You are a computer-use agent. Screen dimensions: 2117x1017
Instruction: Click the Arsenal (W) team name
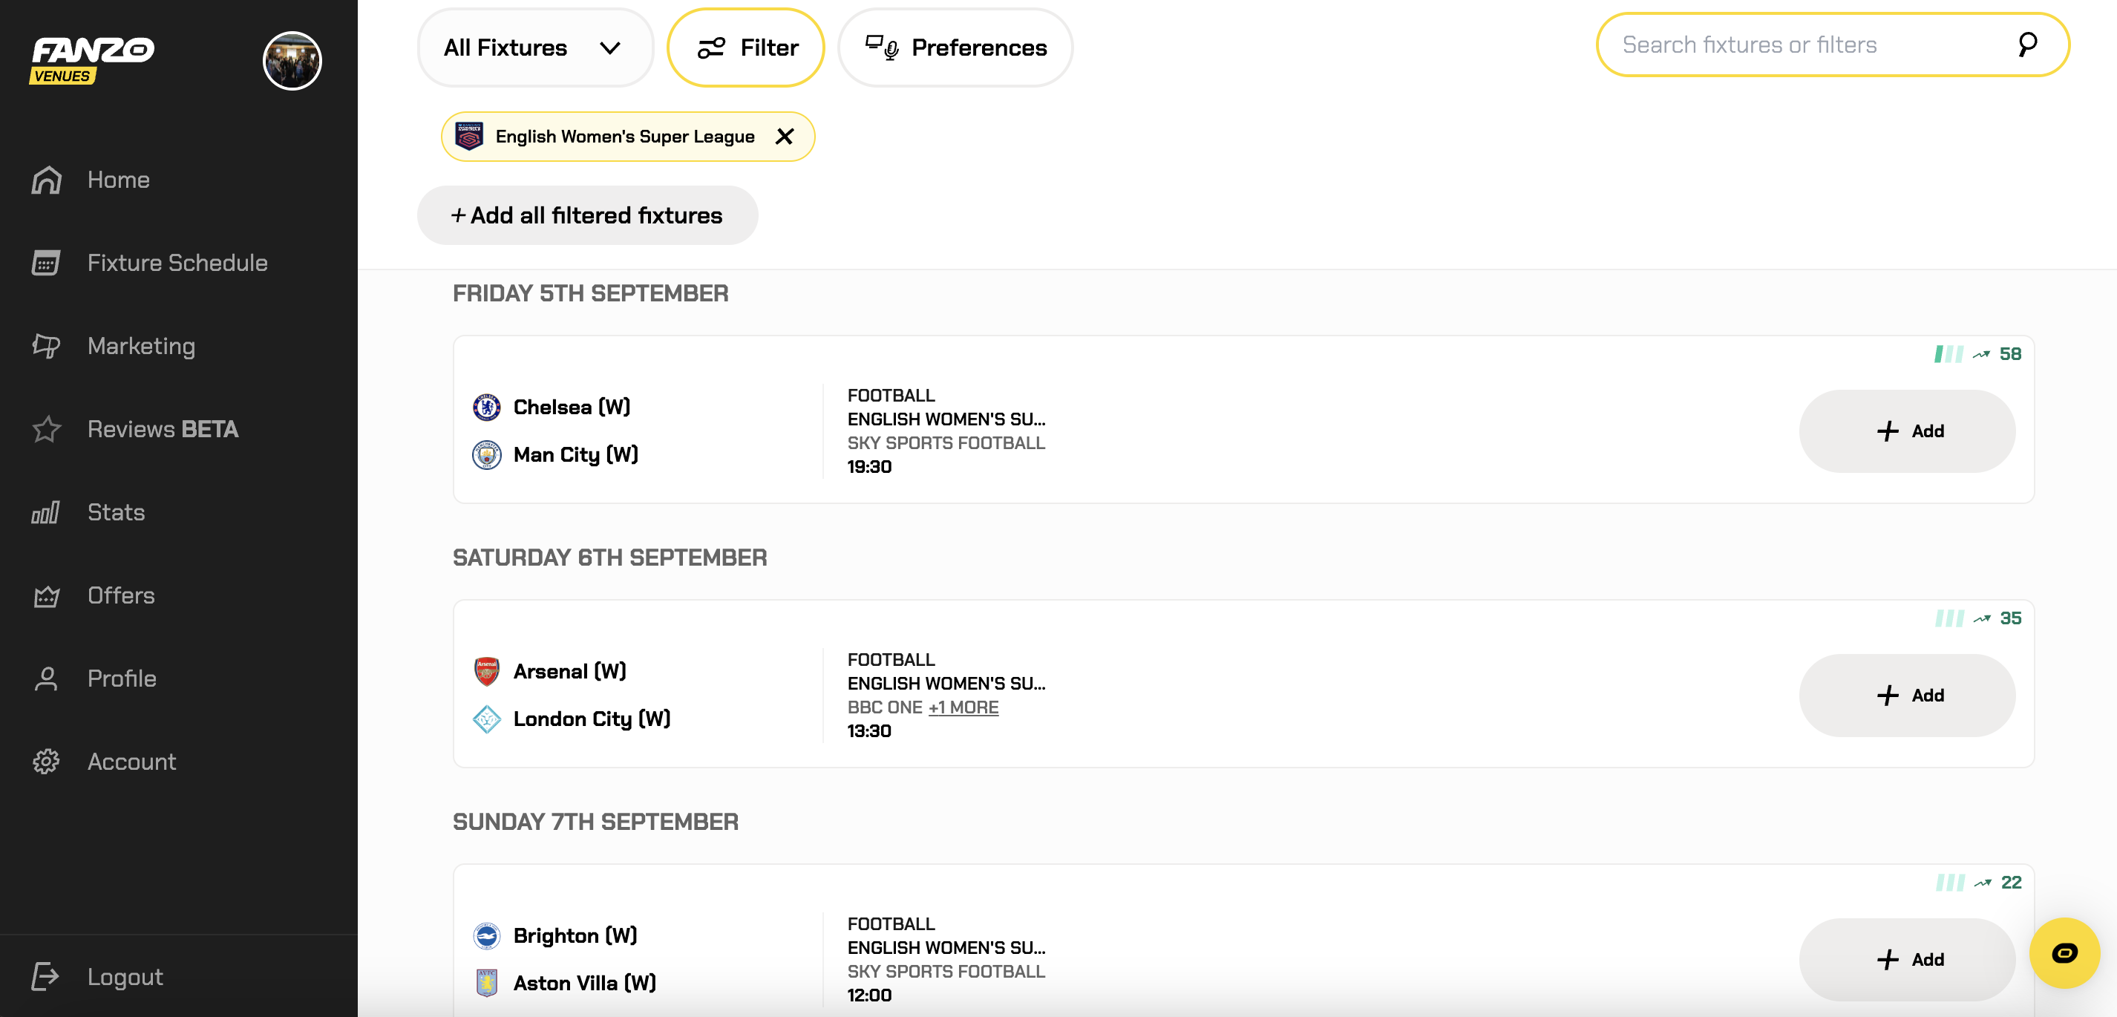[569, 672]
